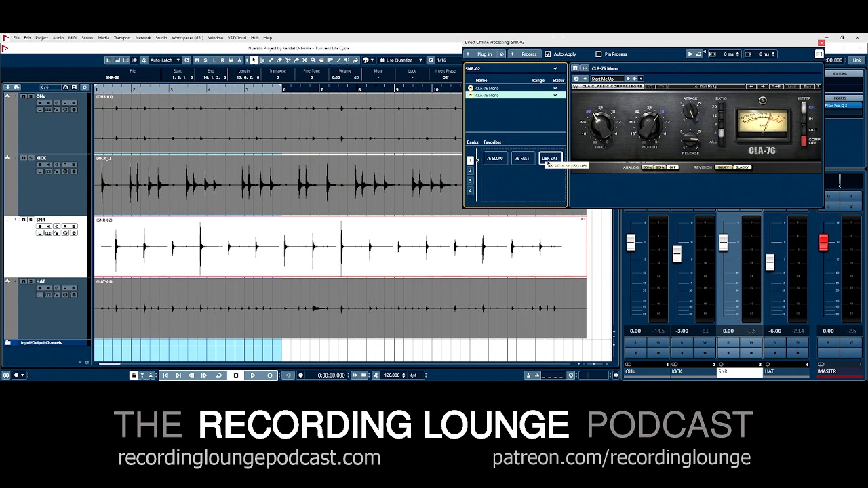
Task: Toggle Solo state button in toolbar
Action: 205,60
